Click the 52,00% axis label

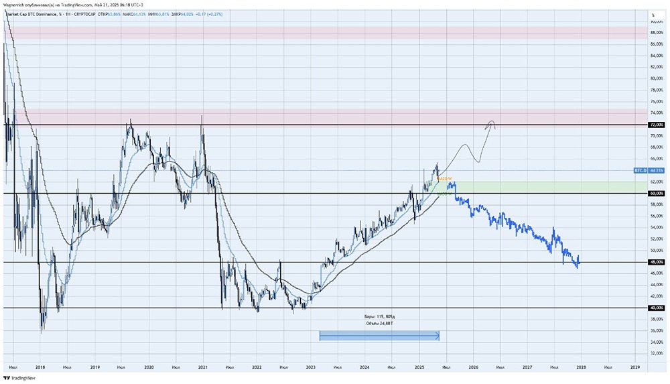657,239
